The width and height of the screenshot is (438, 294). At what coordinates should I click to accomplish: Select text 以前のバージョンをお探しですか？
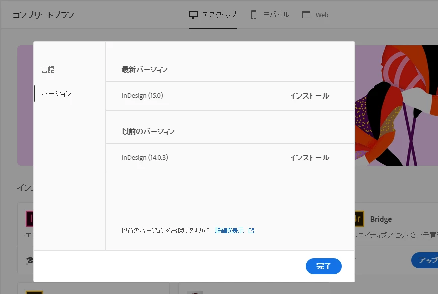coord(165,231)
